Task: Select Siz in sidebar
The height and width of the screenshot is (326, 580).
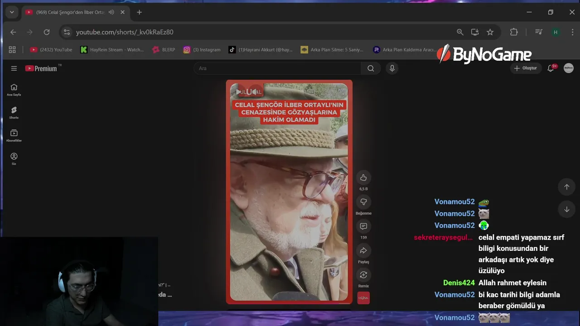Action: pos(14,159)
